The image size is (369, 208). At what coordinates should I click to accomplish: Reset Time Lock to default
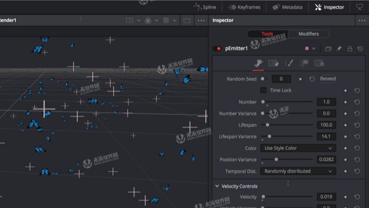click(x=357, y=90)
